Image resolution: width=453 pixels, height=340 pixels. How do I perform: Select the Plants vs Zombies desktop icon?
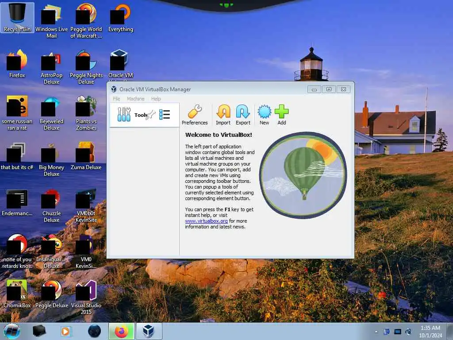click(86, 113)
